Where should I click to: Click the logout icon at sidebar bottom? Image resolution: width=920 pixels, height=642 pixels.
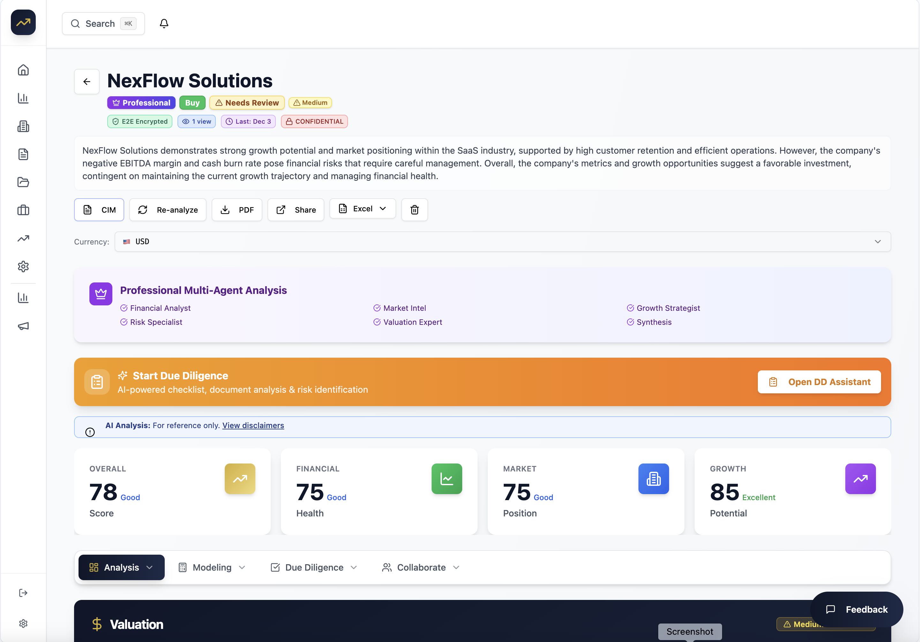click(x=23, y=593)
